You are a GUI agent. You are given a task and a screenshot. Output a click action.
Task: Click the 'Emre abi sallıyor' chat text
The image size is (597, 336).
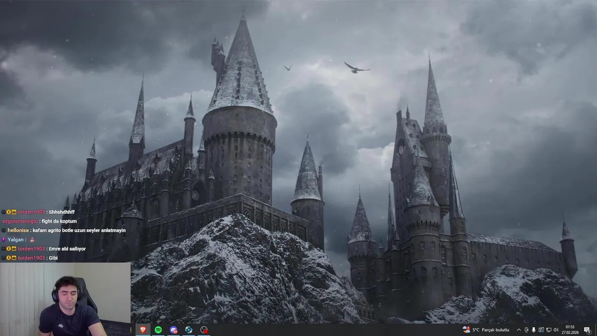tap(67, 249)
